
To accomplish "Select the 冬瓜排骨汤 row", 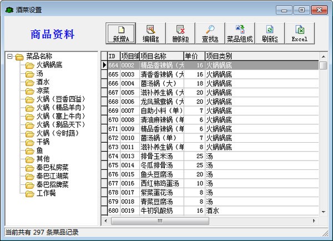I will [x=213, y=165].
